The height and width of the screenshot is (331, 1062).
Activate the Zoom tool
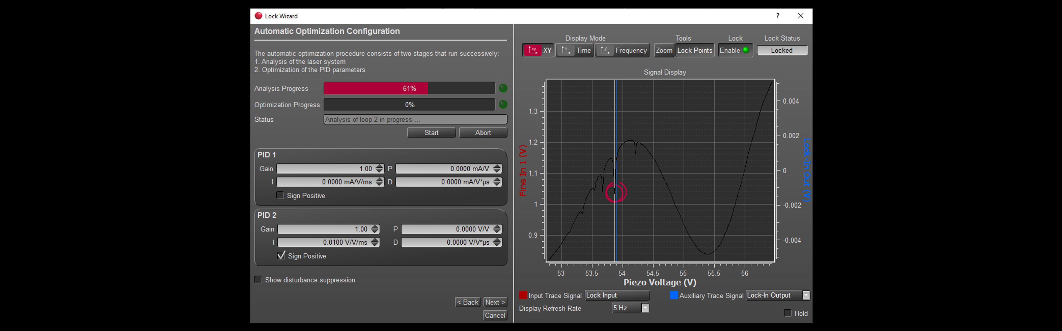(x=664, y=50)
